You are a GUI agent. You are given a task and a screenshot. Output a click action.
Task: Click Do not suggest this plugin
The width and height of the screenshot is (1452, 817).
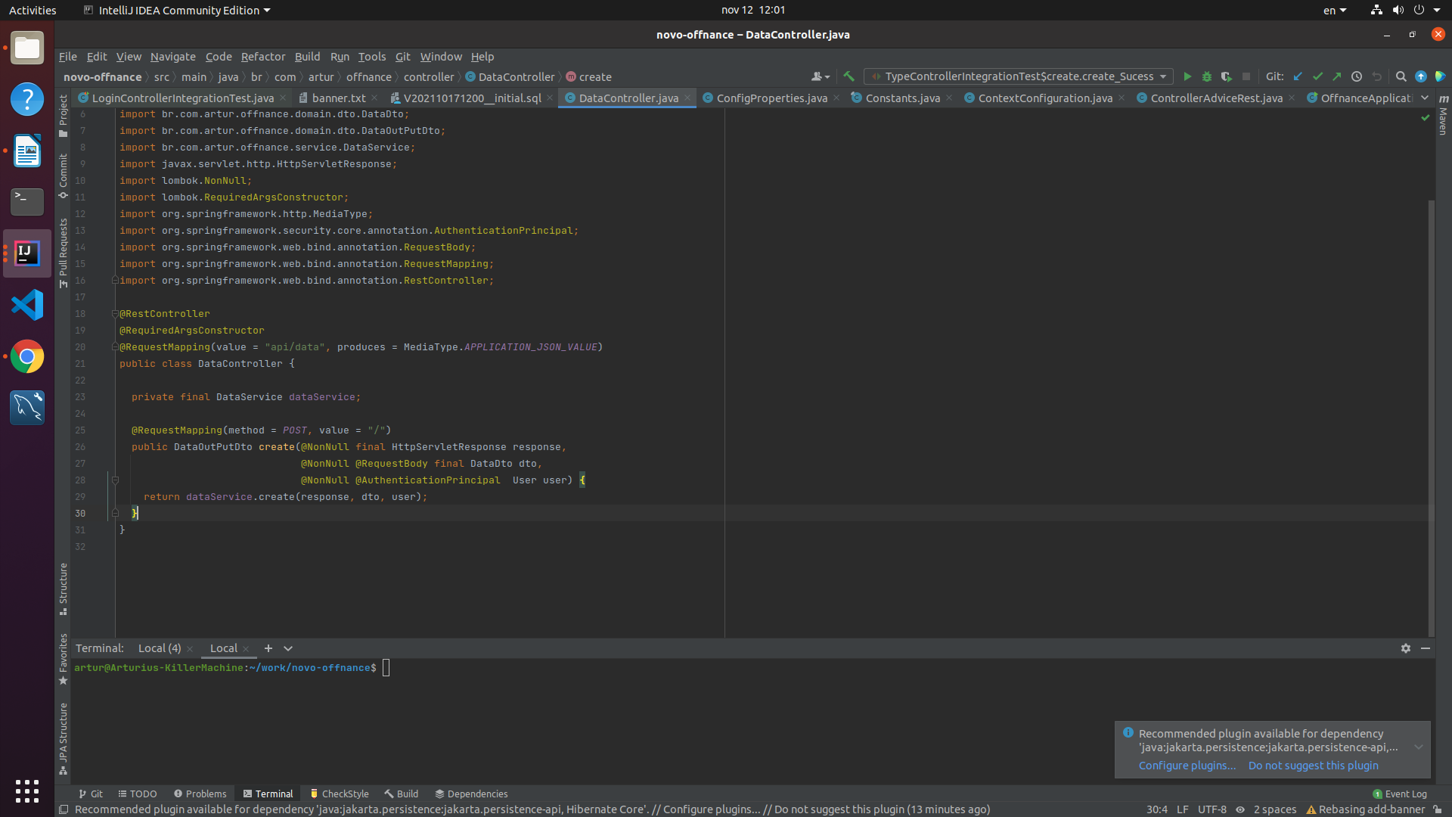(1313, 766)
